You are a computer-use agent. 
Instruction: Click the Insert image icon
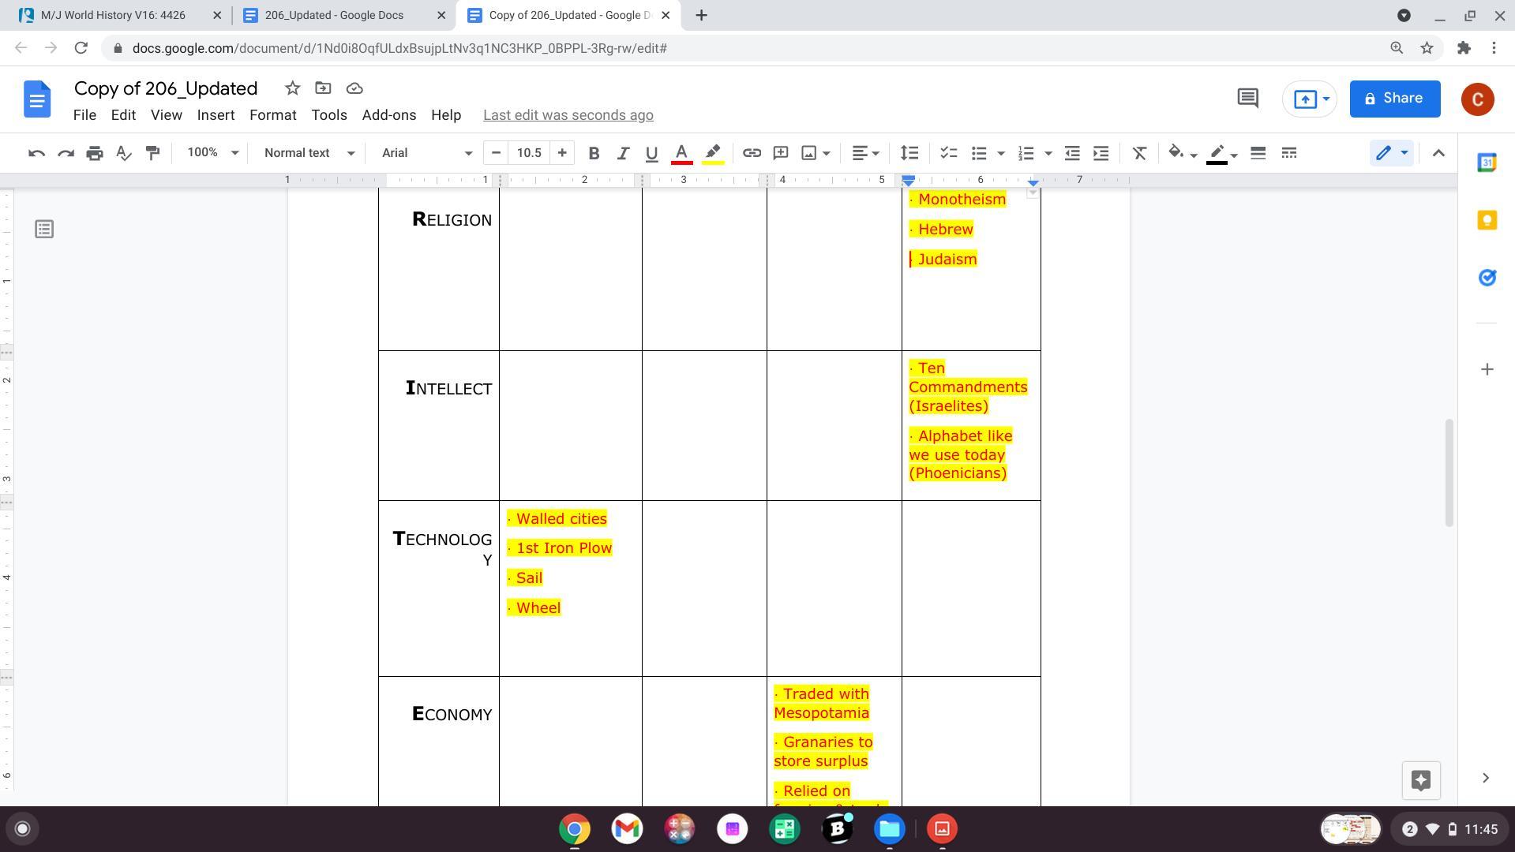point(809,153)
